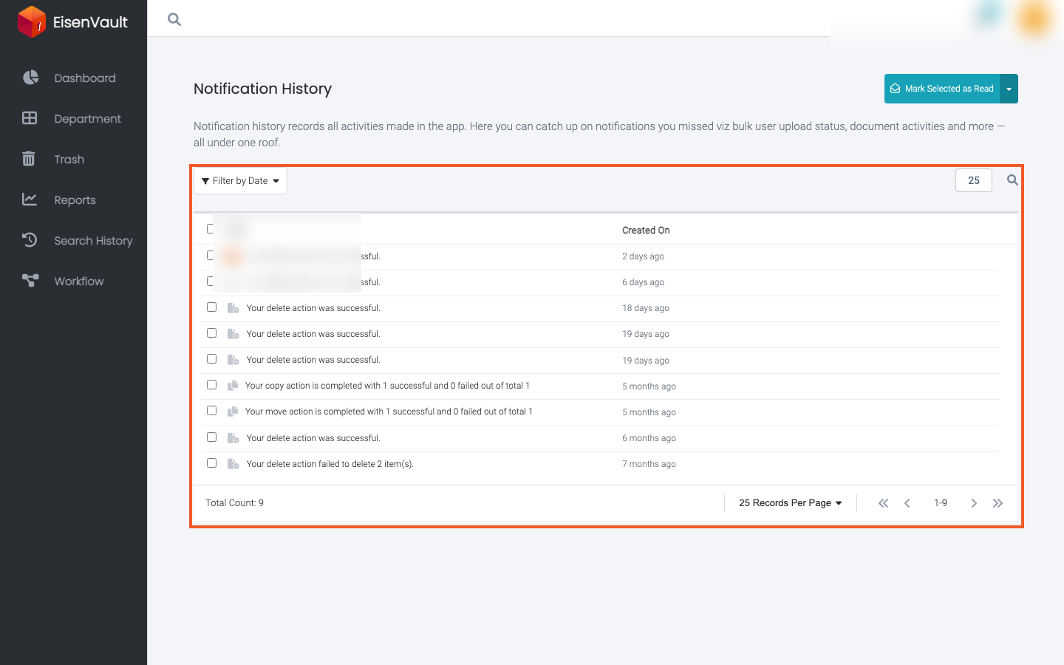Click the Total Count: 9 label
1064x665 pixels.
234,503
